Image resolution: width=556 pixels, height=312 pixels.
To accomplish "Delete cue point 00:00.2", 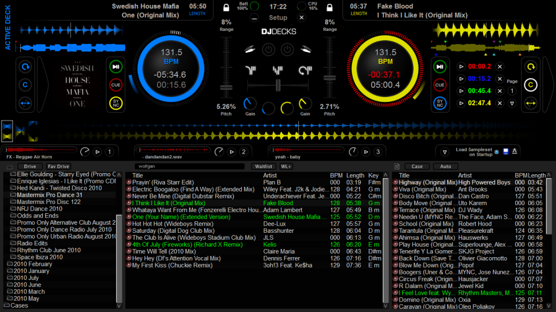I will tap(499, 67).
